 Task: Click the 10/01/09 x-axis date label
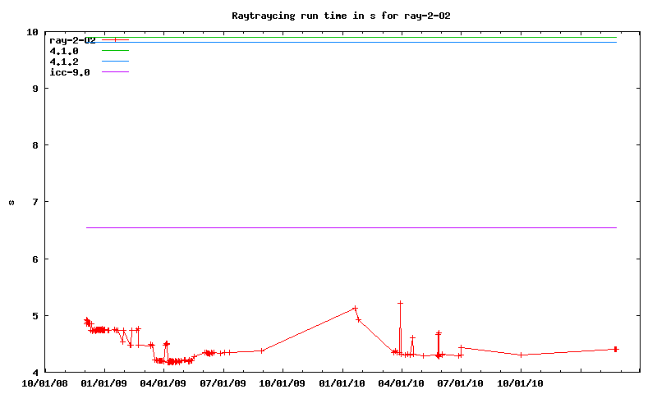click(283, 383)
